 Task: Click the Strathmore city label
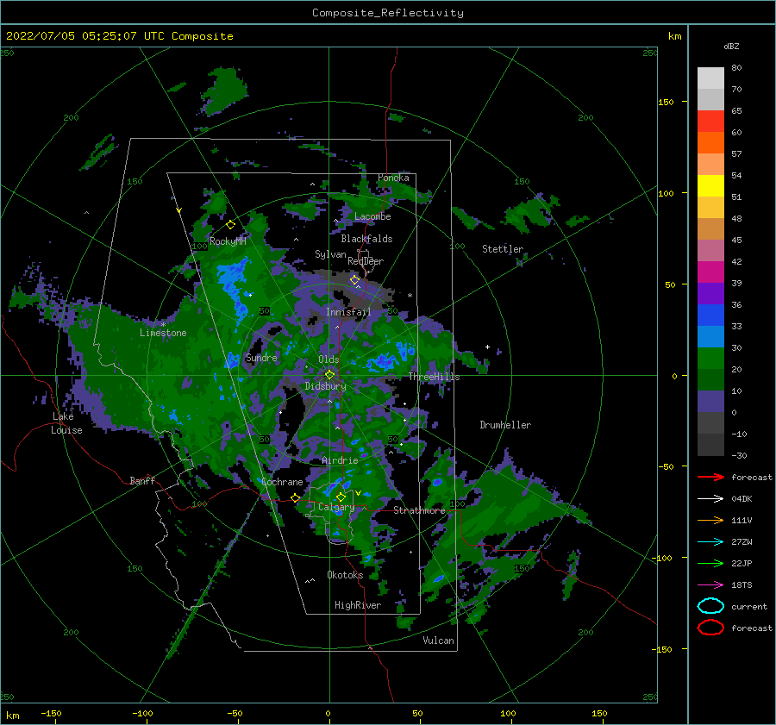(419, 510)
